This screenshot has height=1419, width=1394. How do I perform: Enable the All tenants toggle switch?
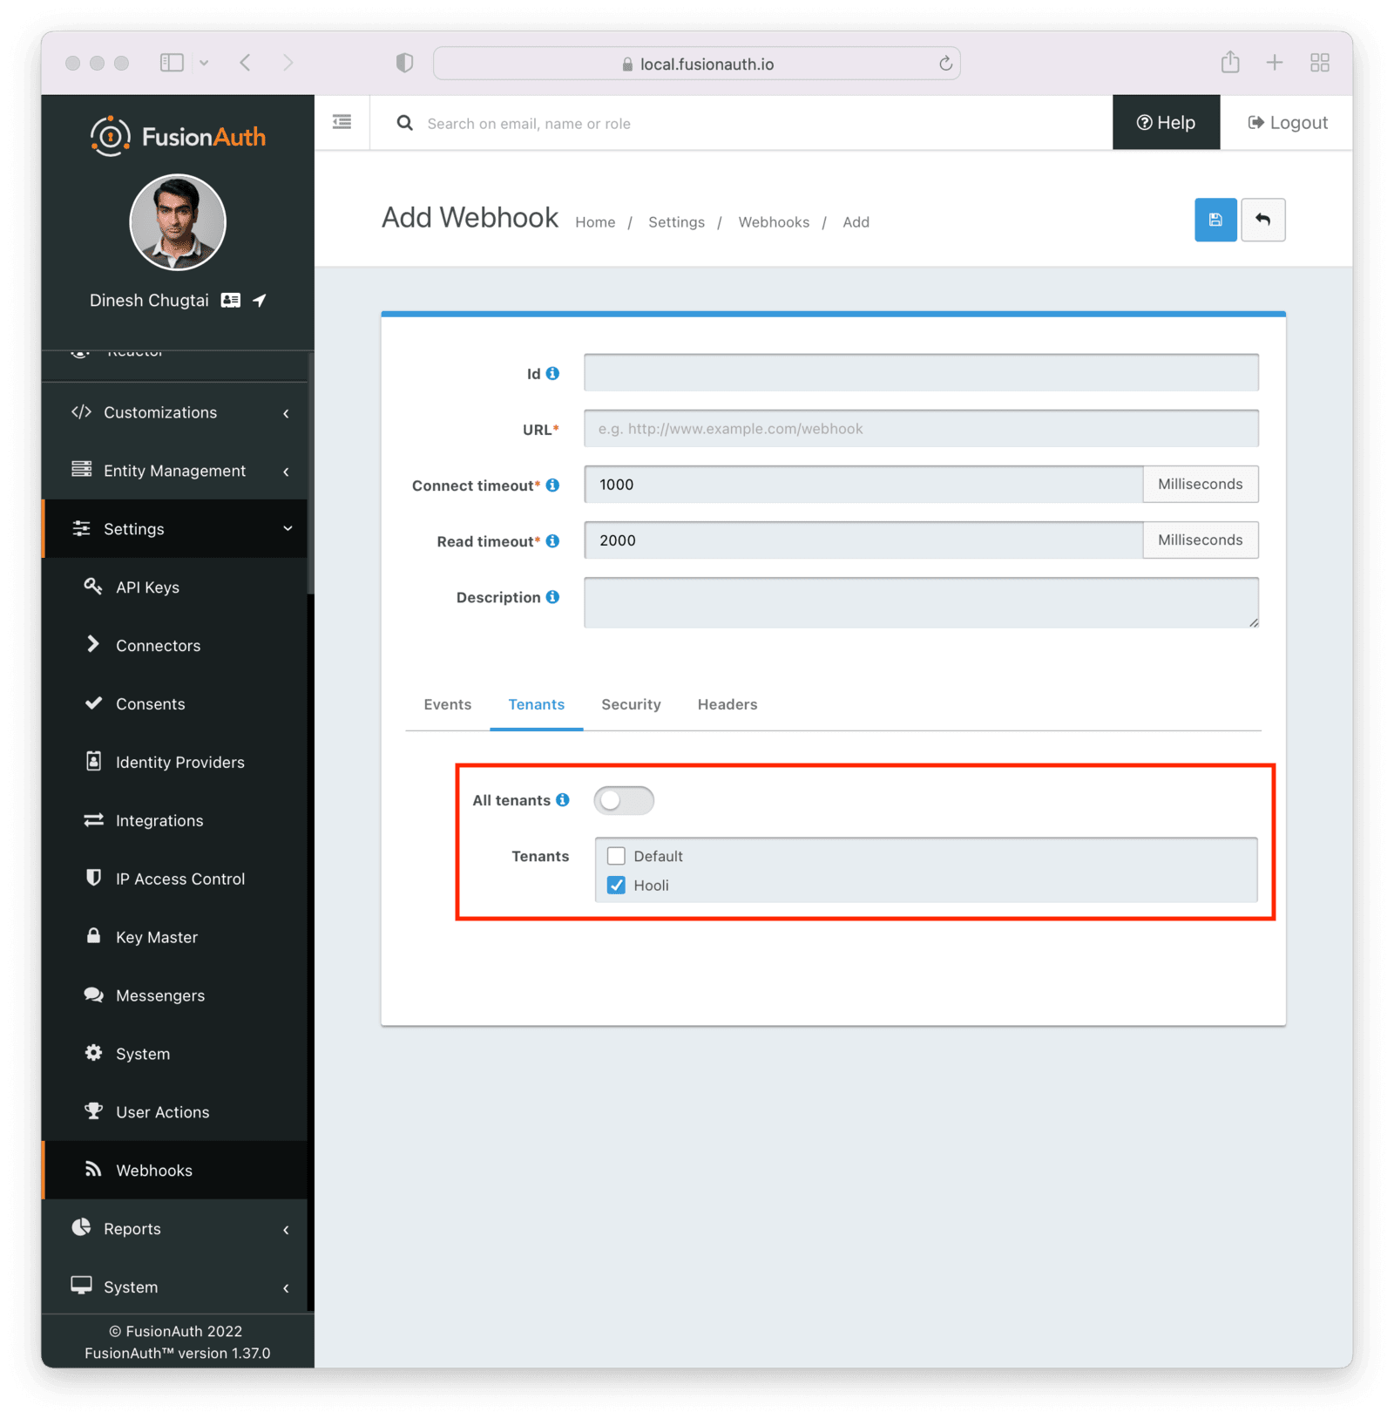tap(624, 800)
